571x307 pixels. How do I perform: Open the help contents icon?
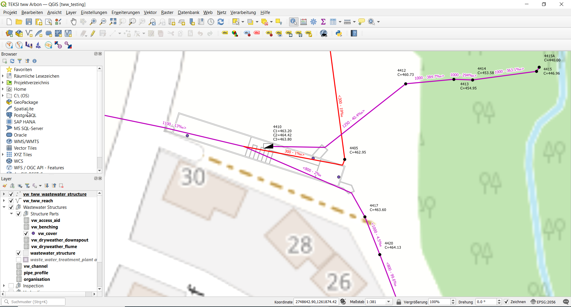tap(354, 33)
